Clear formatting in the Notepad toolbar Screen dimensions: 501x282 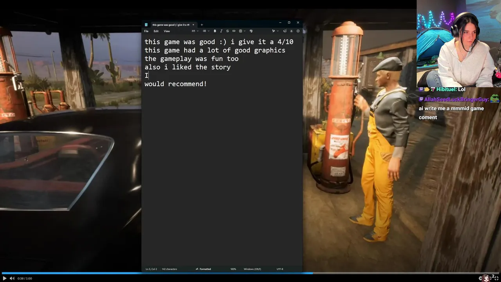tap(251, 31)
